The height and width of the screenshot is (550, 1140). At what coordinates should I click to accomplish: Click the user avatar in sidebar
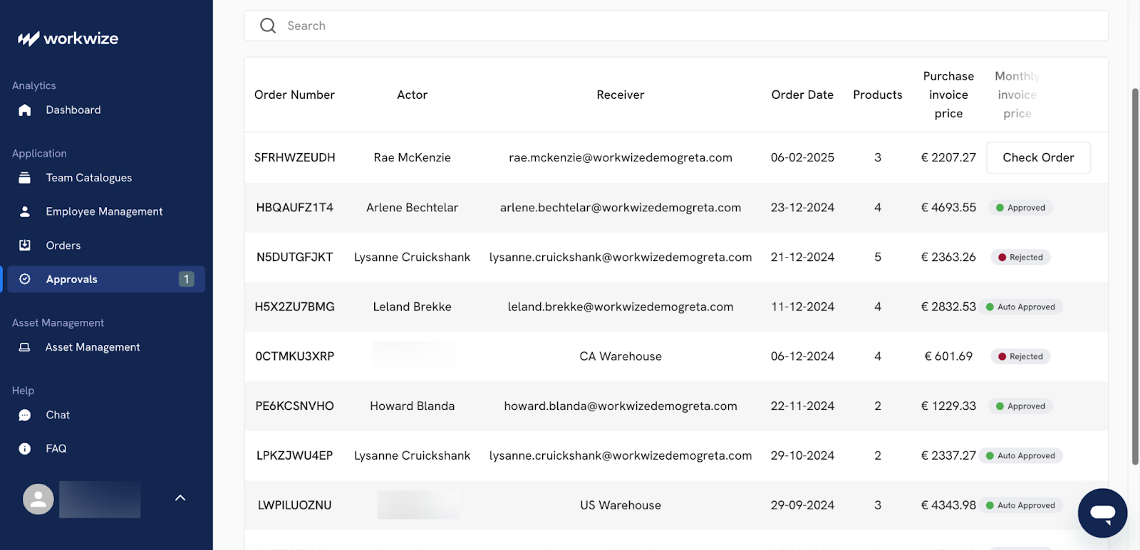38,499
